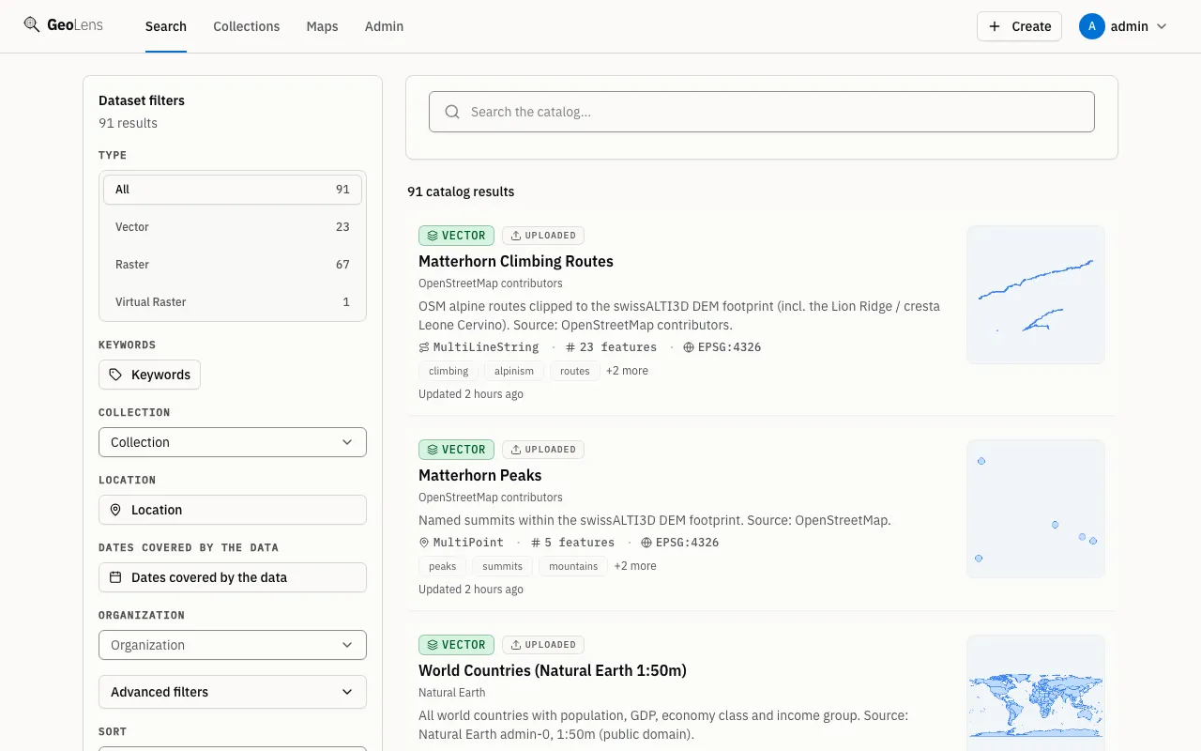Viewport: 1201px width, 751px height.
Task: Open the Admin tab
Action: [x=384, y=26]
